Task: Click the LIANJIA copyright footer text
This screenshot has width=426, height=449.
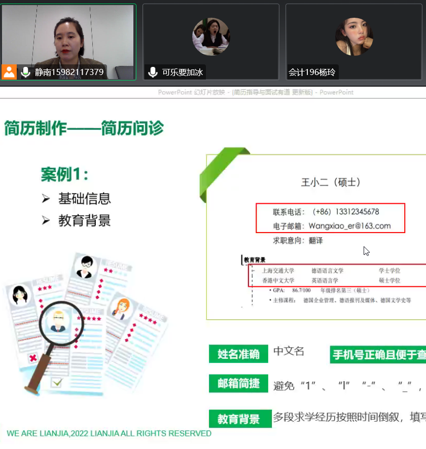Action: (x=109, y=433)
